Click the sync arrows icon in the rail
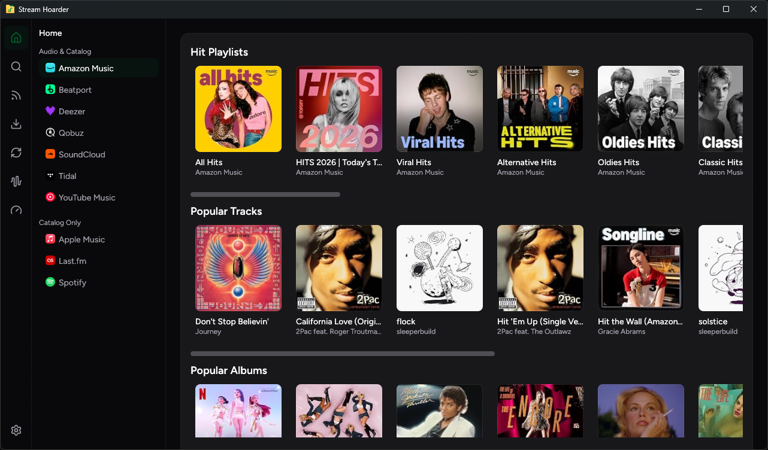The width and height of the screenshot is (768, 450). coord(16,153)
